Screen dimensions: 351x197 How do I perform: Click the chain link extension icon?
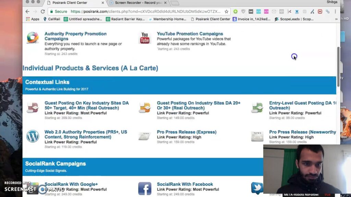327,11
